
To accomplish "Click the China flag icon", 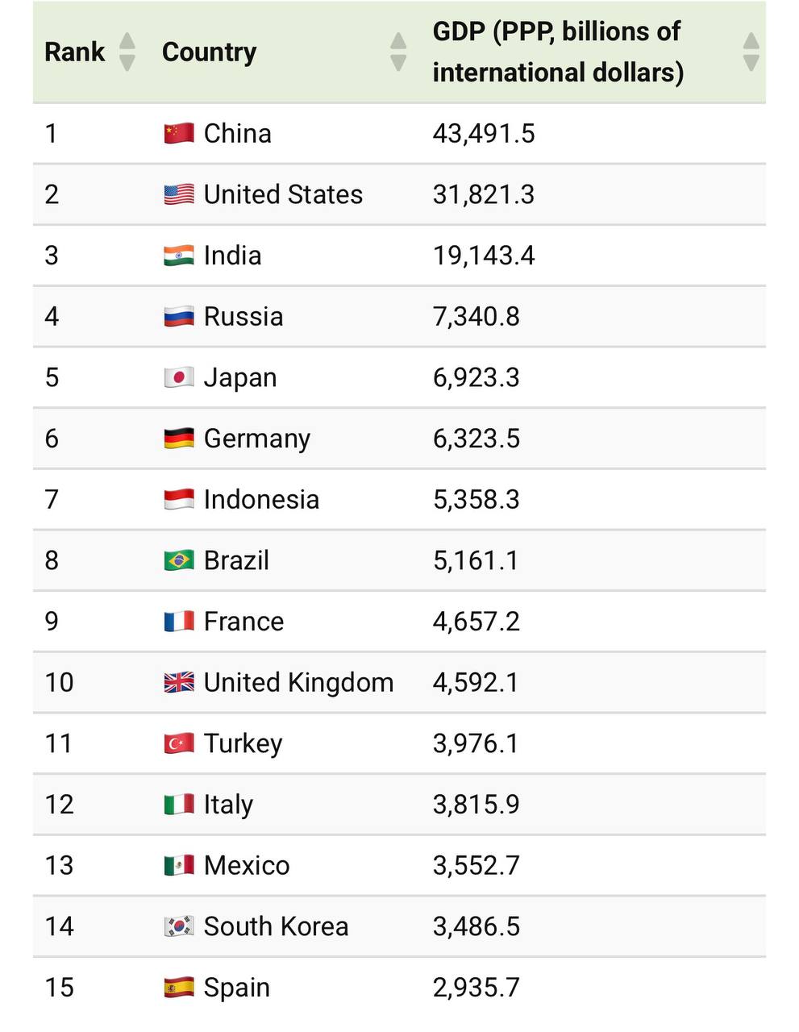I will click(179, 133).
